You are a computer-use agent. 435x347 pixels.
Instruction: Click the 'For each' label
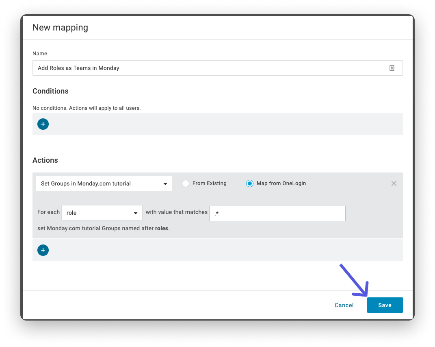pos(49,212)
